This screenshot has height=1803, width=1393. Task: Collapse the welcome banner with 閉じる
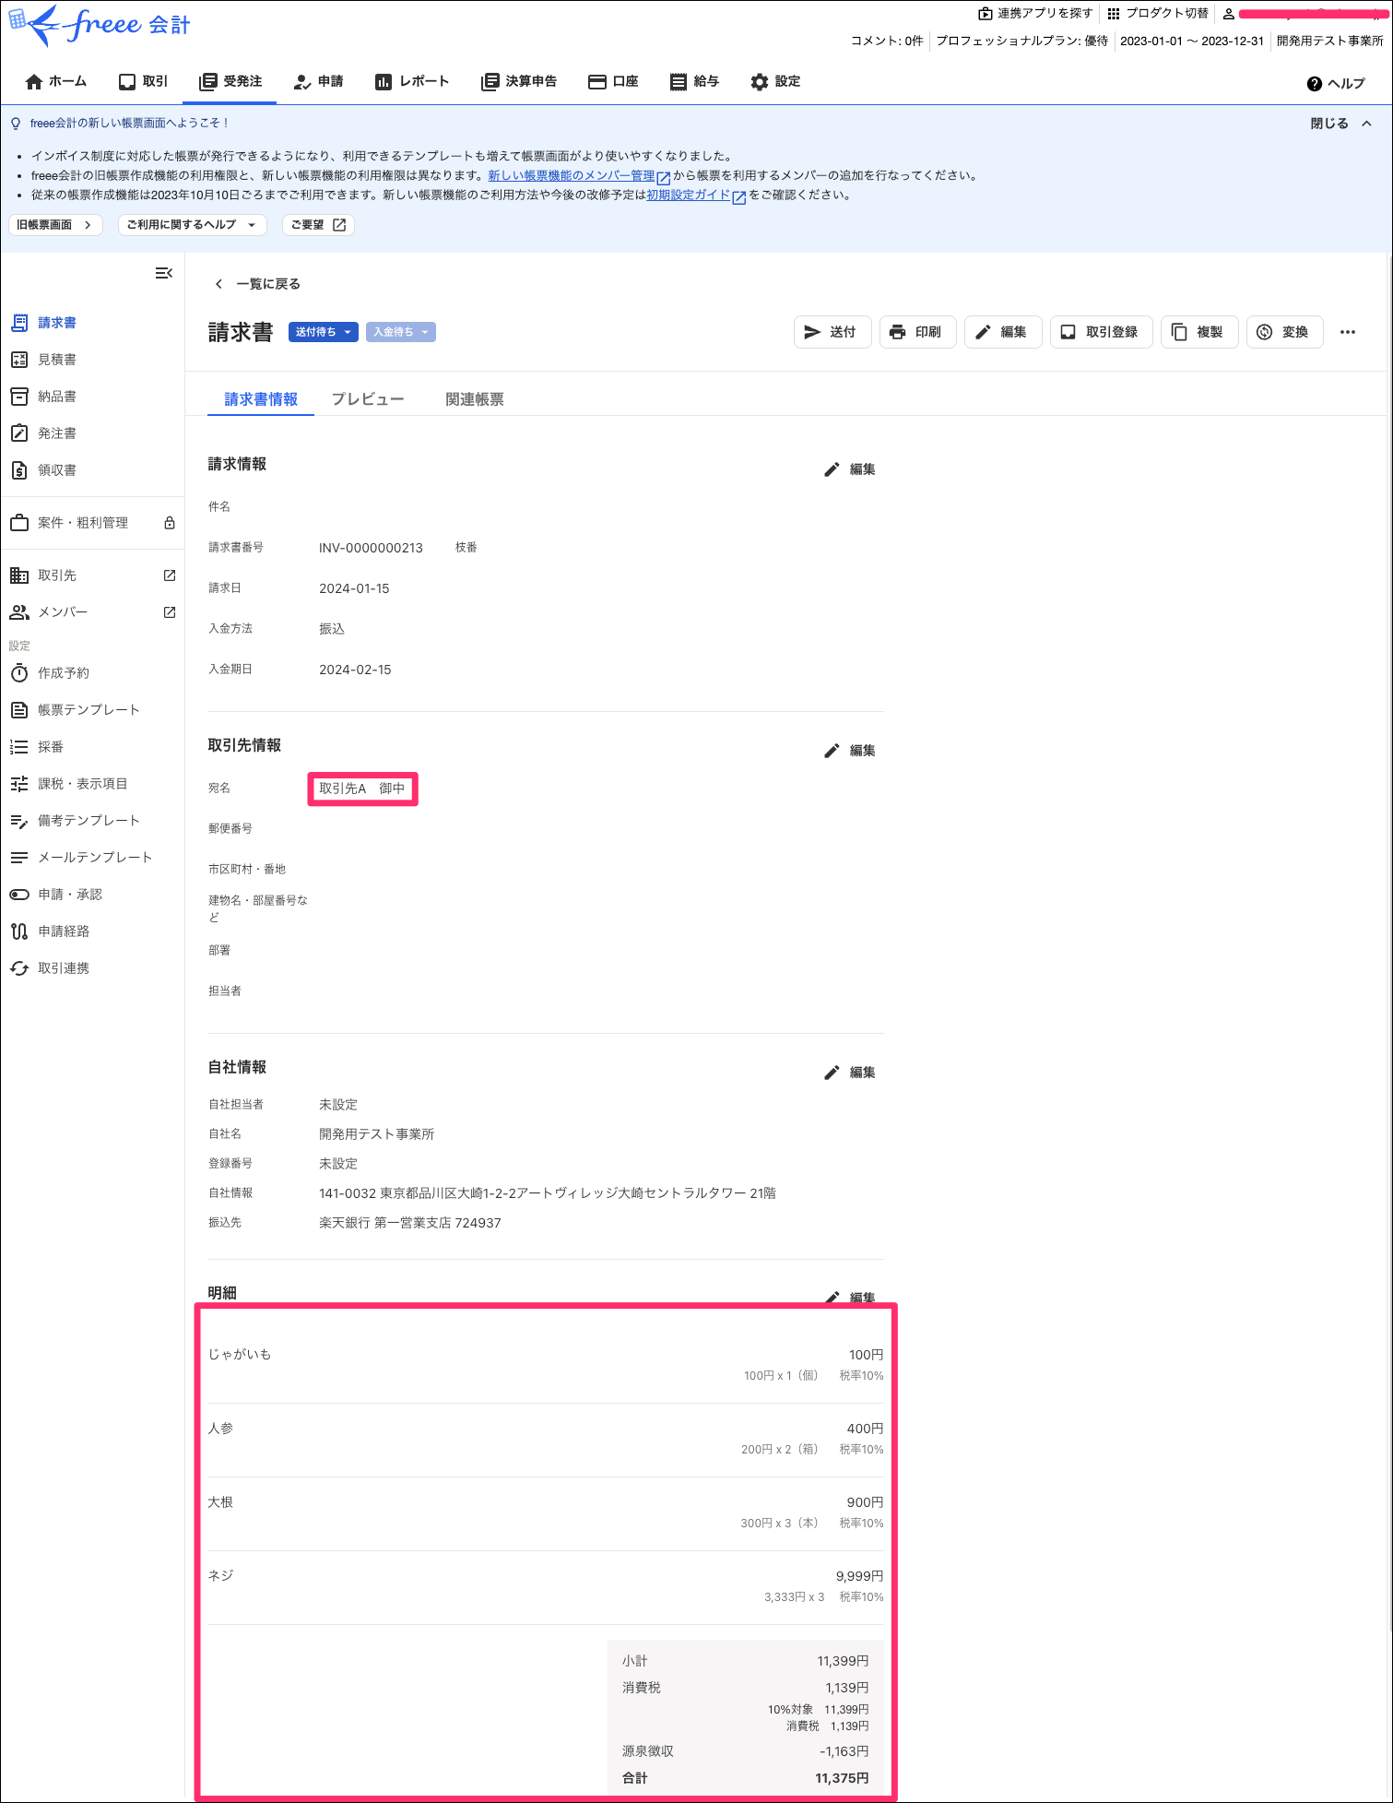tap(1341, 124)
